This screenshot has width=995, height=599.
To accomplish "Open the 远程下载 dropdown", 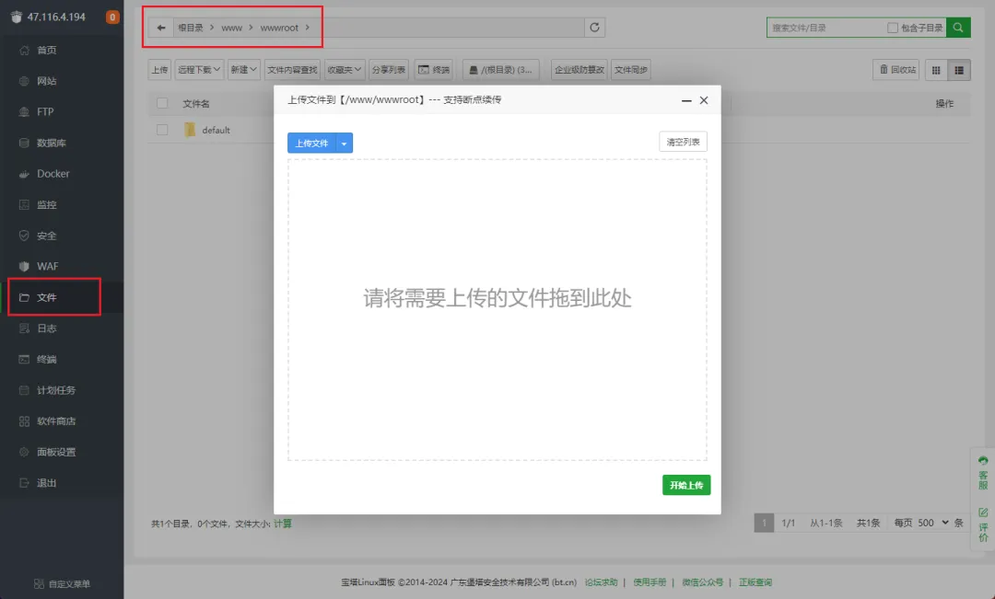I will (199, 69).
